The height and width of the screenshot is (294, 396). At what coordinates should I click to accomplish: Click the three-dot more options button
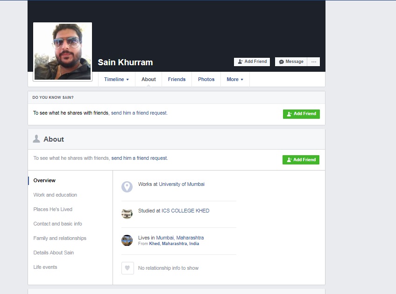pos(314,62)
